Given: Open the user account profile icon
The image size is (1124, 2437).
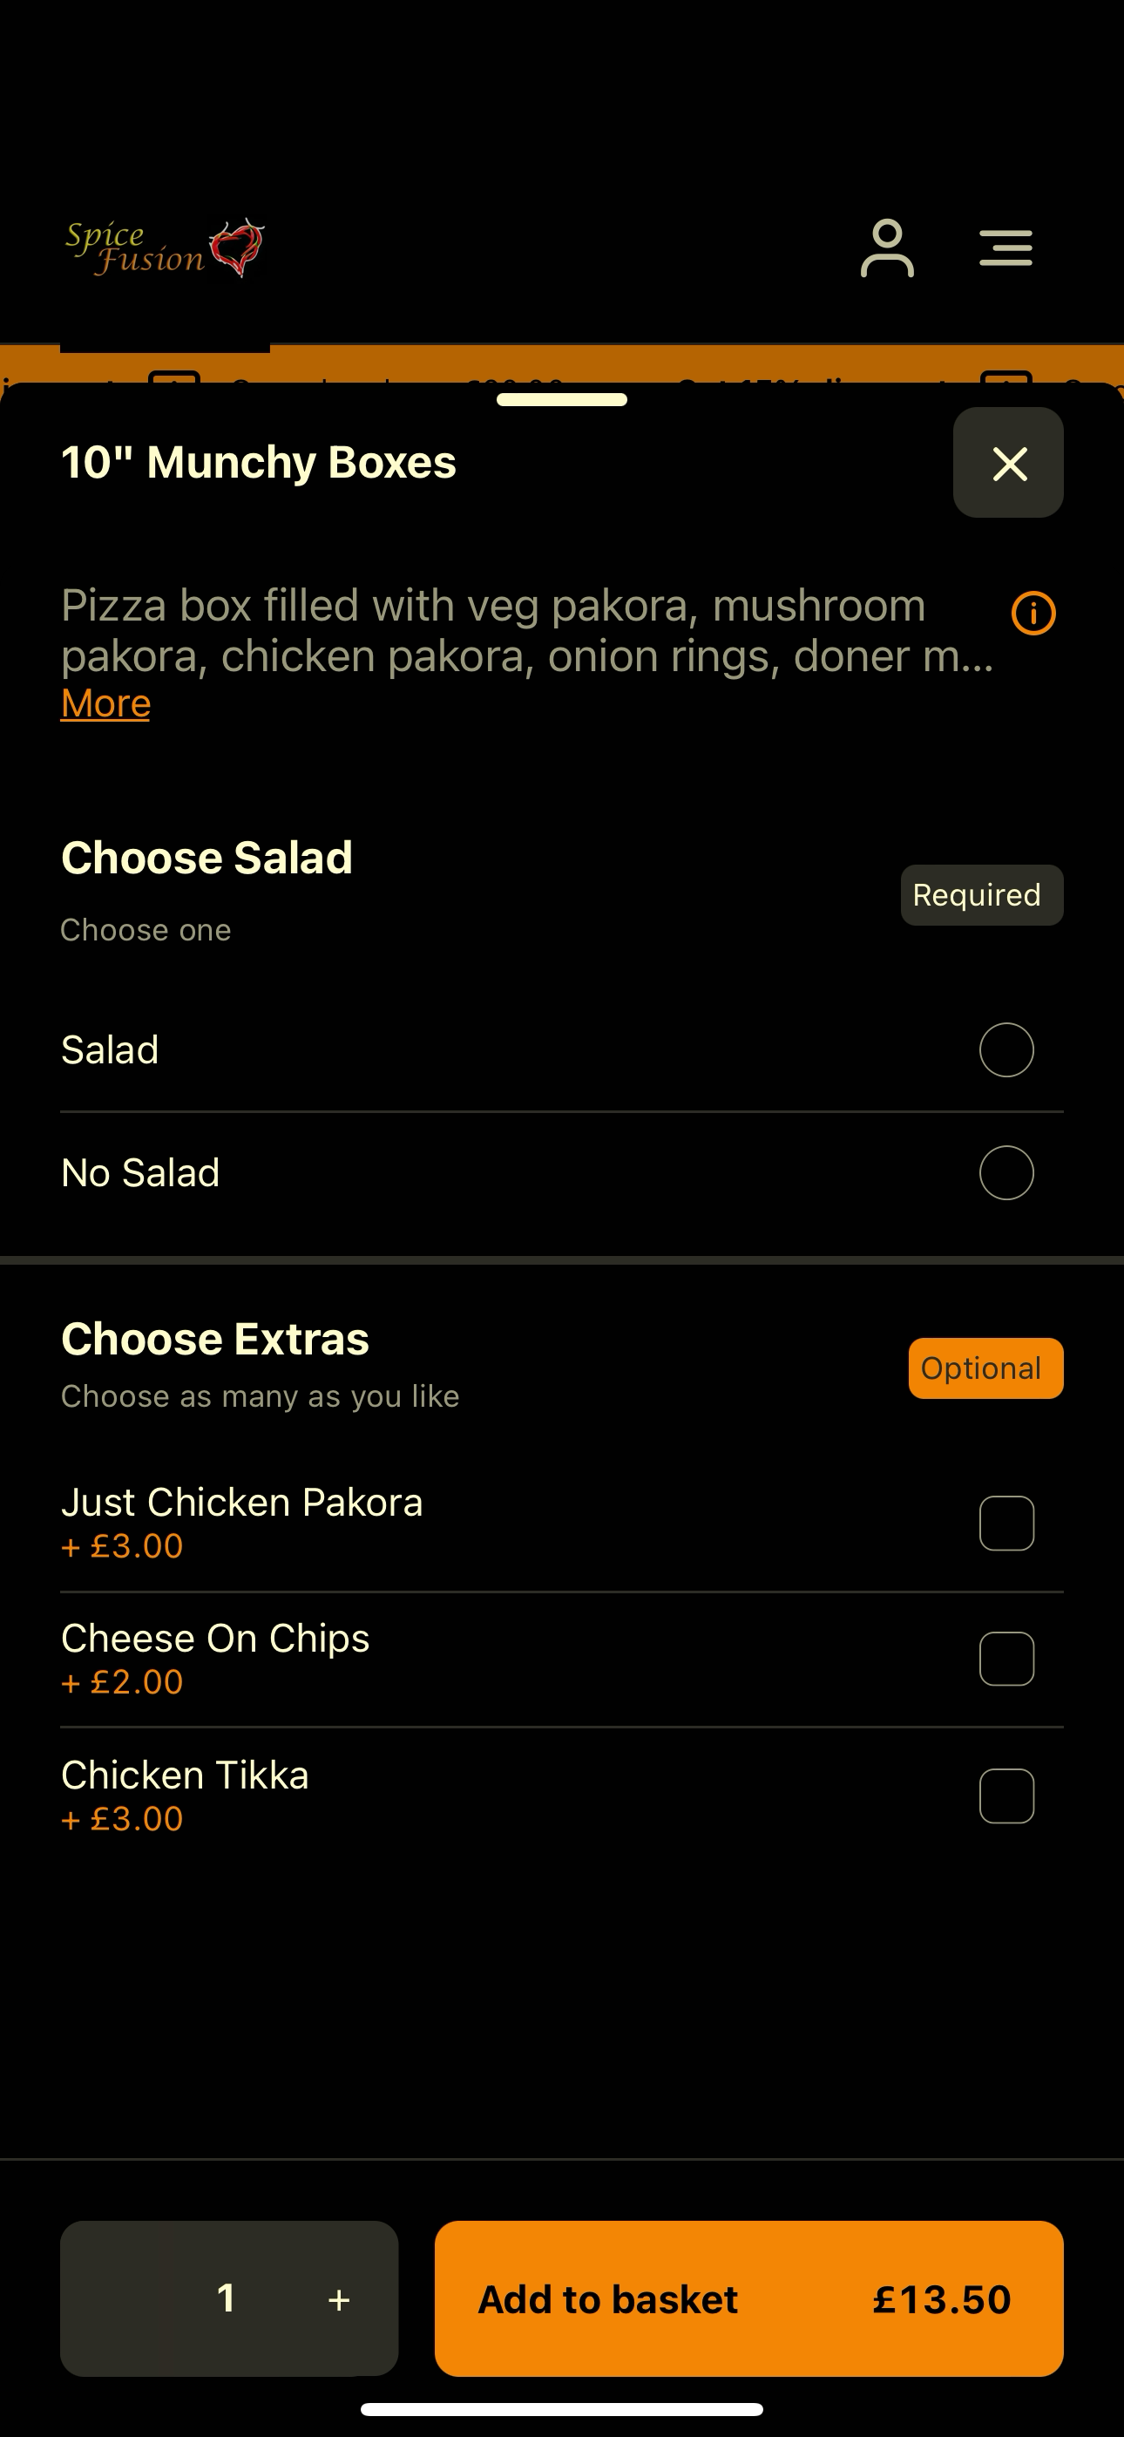Looking at the screenshot, I should coord(886,248).
